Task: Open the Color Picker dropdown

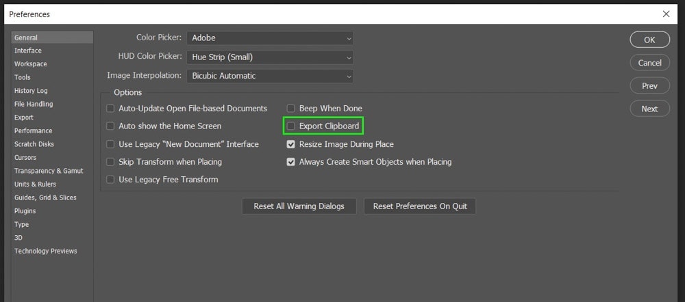Action: point(270,38)
